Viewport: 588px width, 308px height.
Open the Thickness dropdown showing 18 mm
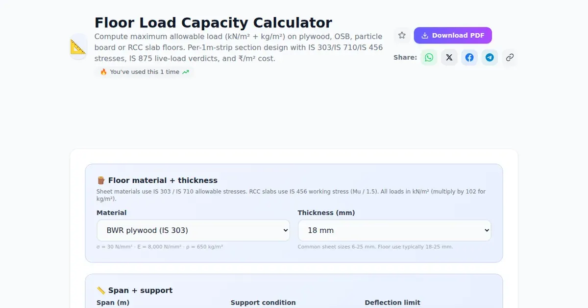pyautogui.click(x=394, y=230)
